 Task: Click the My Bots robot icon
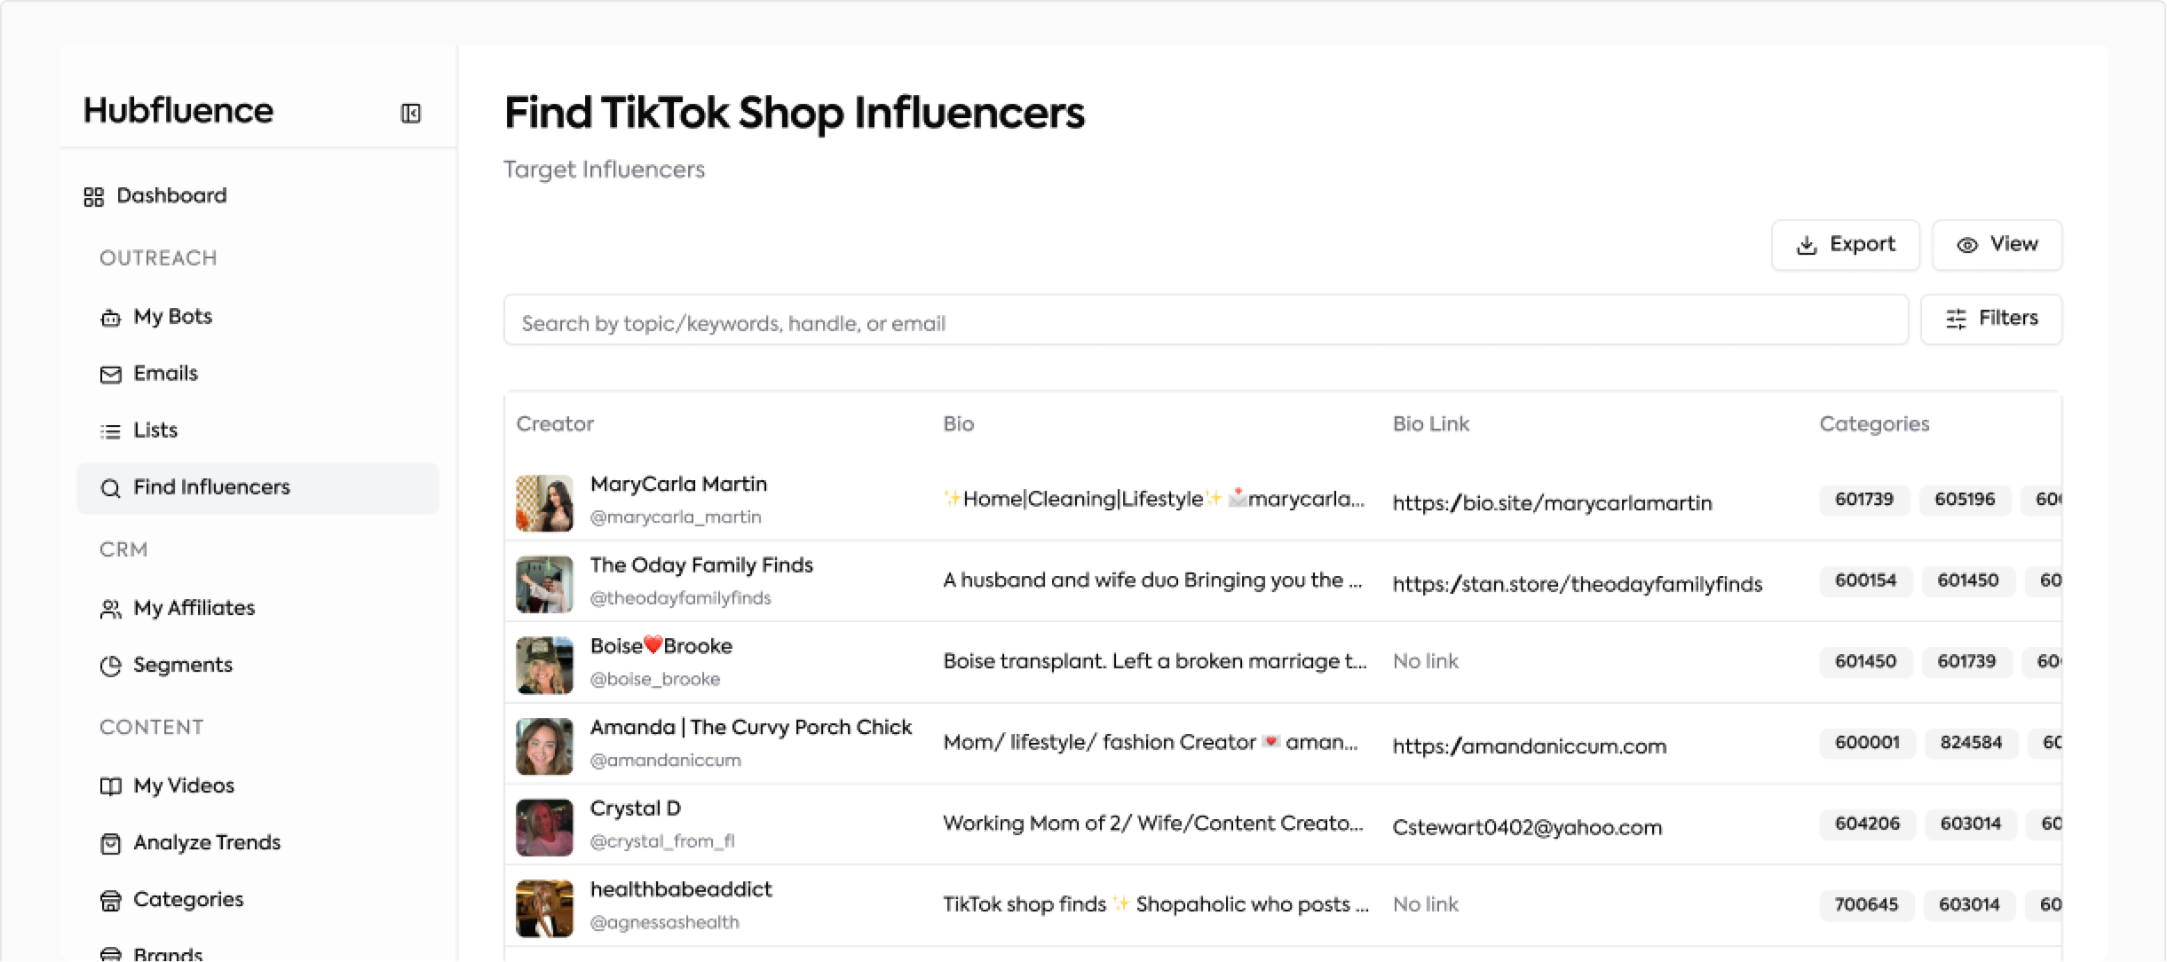(x=109, y=317)
